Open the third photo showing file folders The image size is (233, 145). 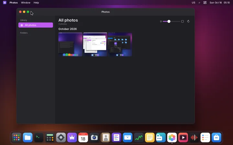click(x=120, y=44)
